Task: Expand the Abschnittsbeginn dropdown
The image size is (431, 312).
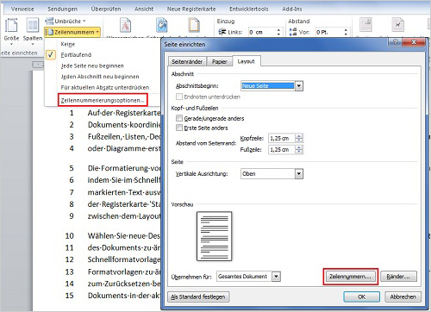Action: point(299,85)
